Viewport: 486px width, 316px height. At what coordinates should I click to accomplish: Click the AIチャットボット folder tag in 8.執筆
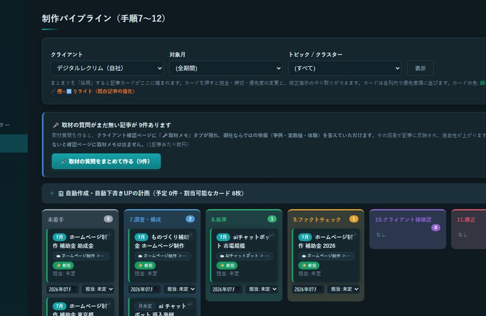[x=245, y=256]
